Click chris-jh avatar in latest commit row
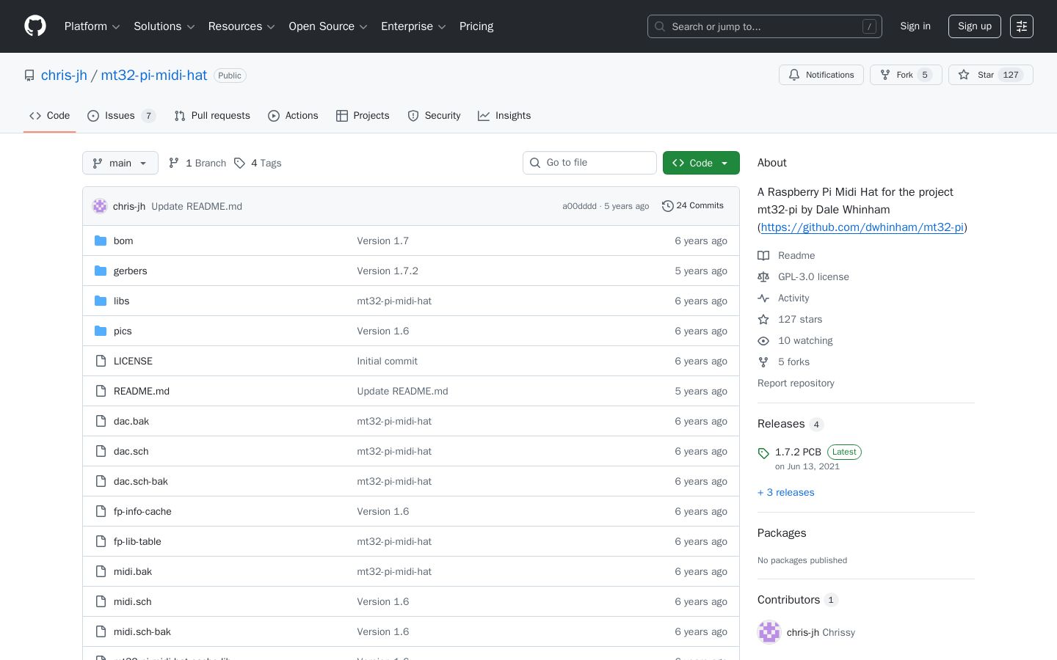 100,206
